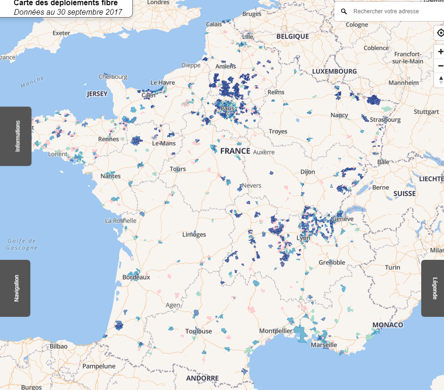Click the Strasbourg city label
This screenshot has width=444, height=390.
click(x=385, y=120)
